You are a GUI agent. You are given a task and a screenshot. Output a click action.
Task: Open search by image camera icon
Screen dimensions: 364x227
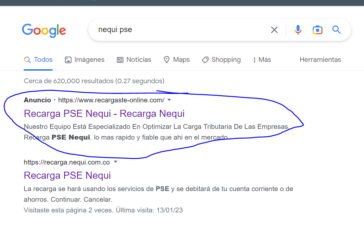(x=317, y=30)
